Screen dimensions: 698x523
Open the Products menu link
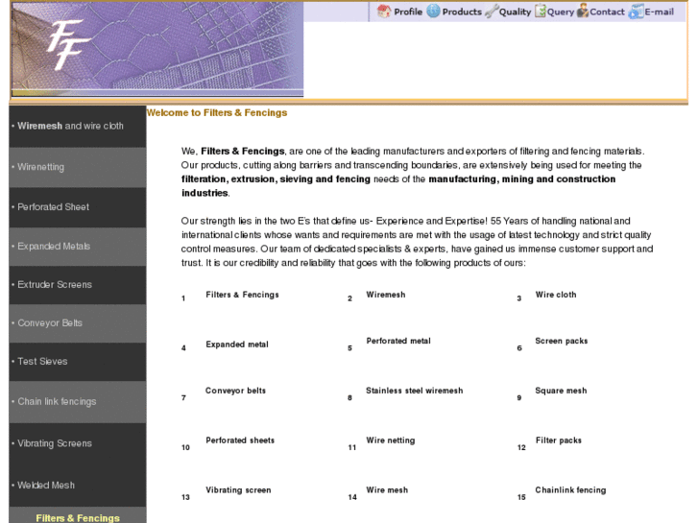coord(462,12)
